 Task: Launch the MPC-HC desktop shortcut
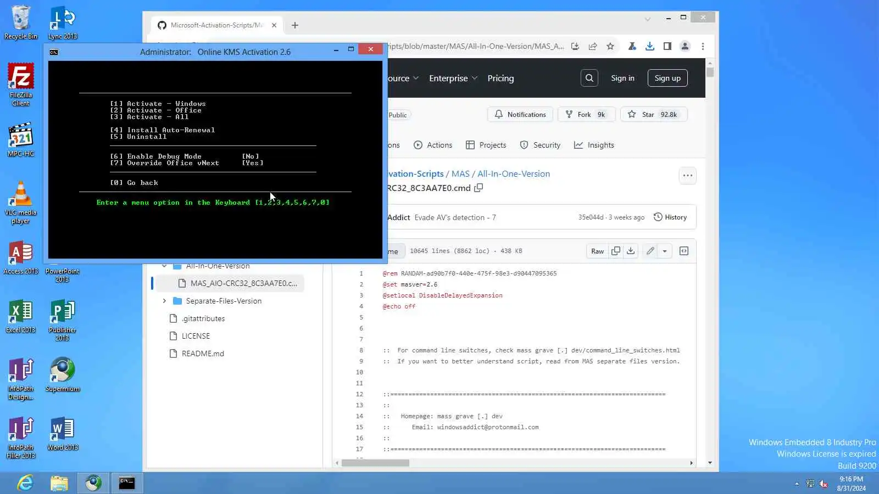click(x=21, y=139)
